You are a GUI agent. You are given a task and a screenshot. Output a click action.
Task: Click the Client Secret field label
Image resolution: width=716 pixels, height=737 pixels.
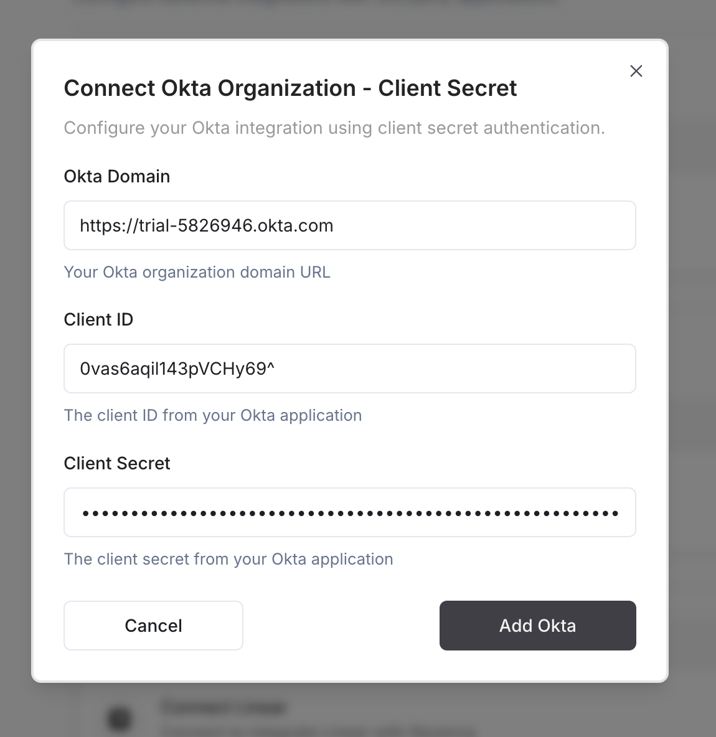click(x=117, y=464)
